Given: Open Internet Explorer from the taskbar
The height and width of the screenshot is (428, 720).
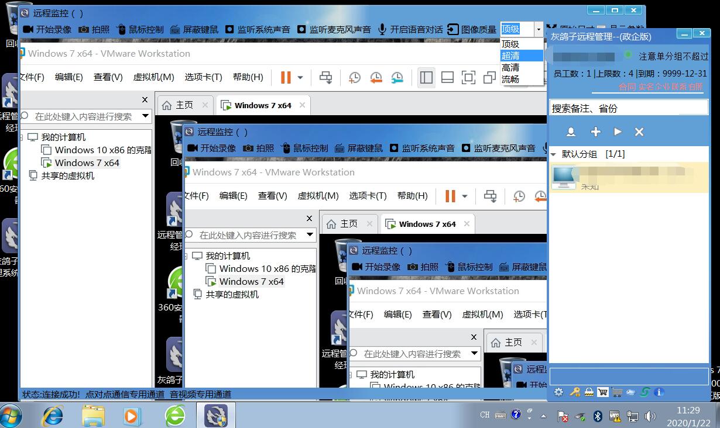Looking at the screenshot, I should [x=53, y=416].
